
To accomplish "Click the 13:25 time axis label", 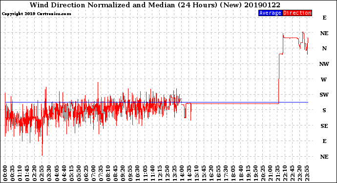I will tap(174, 173).
